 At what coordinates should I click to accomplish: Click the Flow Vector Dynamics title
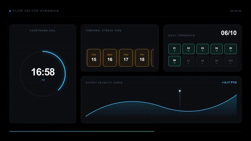[x=36, y=11]
